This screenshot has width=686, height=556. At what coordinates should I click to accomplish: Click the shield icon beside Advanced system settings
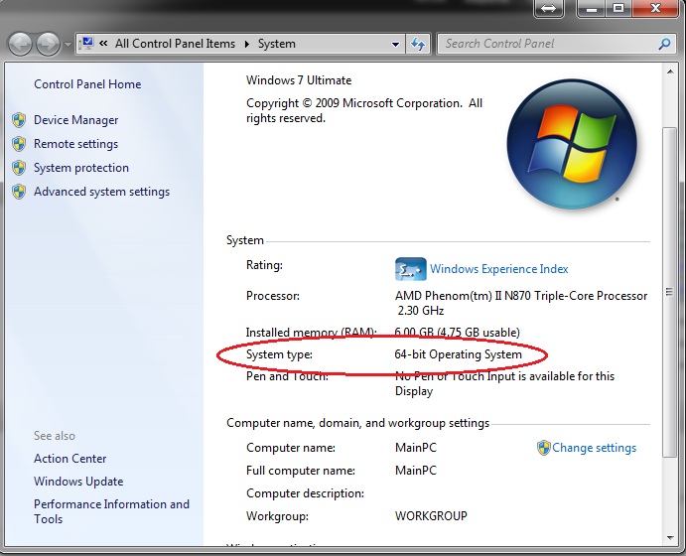click(19, 192)
